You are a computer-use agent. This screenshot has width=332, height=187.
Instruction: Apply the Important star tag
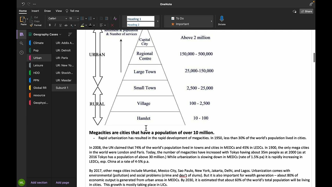pos(180,24)
